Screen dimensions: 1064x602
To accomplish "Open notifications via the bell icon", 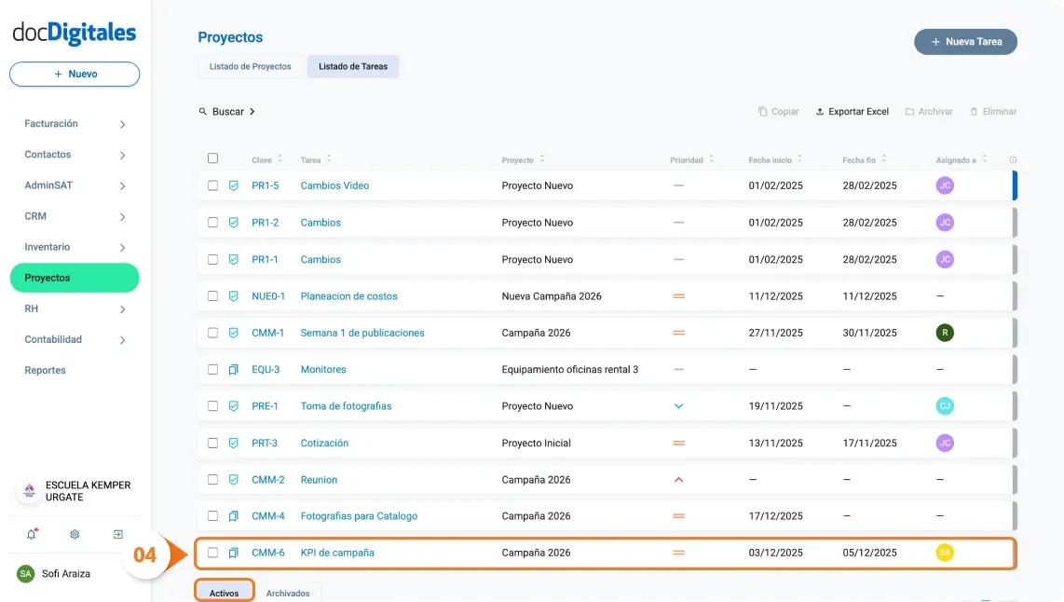I will pyautogui.click(x=31, y=533).
